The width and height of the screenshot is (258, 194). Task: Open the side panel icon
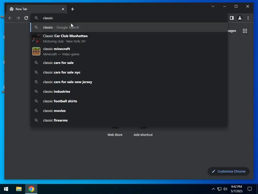click(x=232, y=18)
